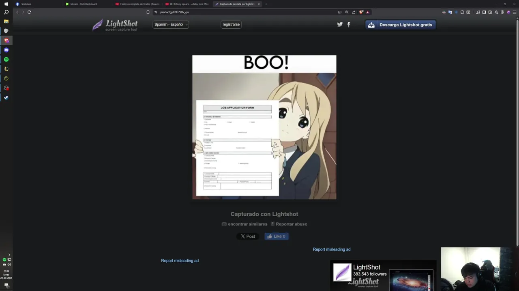
Task: Open the browser hamburger main menu
Action: pyautogui.click(x=515, y=12)
